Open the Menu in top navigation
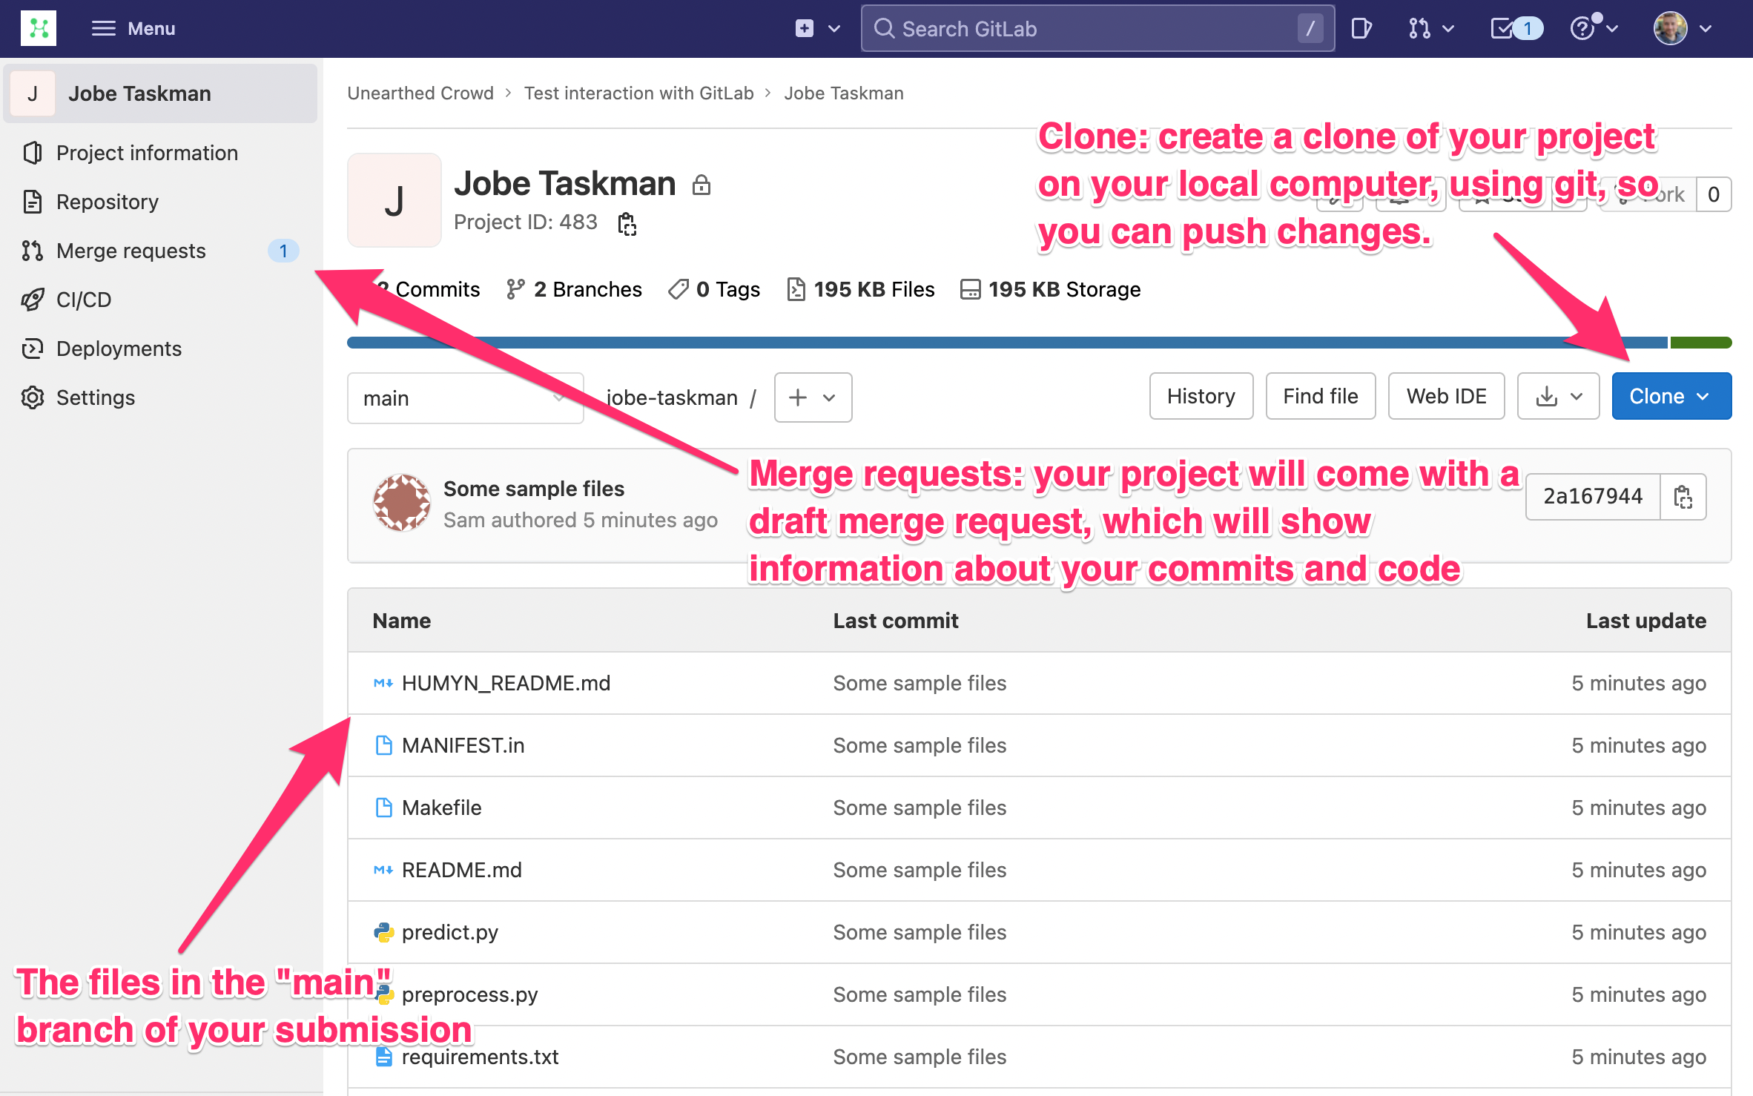The width and height of the screenshot is (1753, 1096). point(133,28)
